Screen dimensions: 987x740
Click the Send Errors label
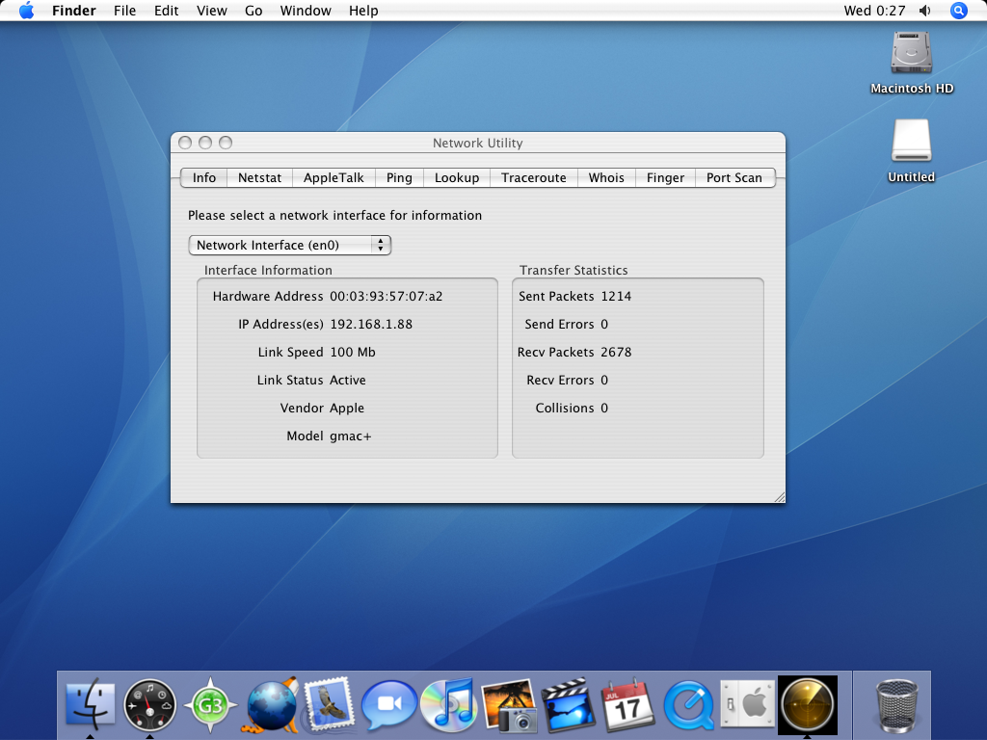(560, 325)
